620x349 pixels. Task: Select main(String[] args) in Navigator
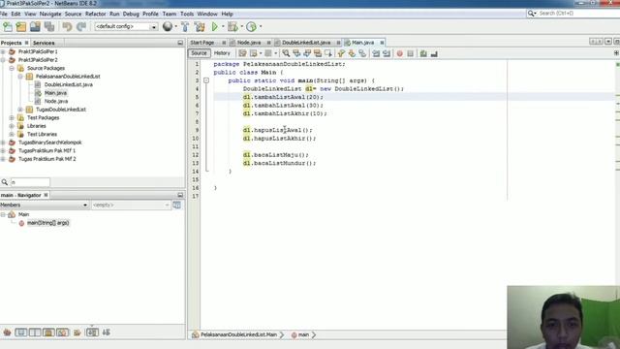click(47, 223)
